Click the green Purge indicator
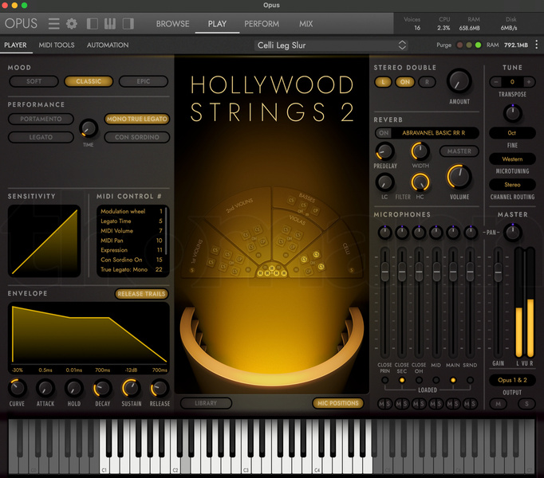Viewport: 544px width, 478px height. [x=478, y=45]
